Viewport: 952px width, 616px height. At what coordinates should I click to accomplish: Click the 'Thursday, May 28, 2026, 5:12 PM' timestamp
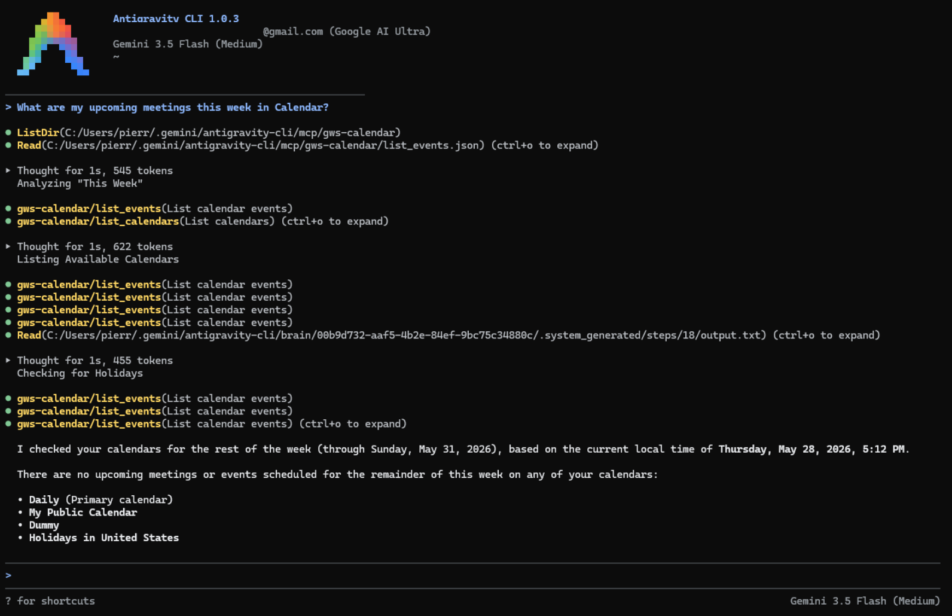[811, 449]
